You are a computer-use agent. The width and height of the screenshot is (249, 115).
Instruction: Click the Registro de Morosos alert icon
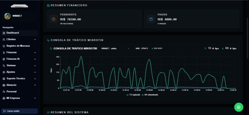pyautogui.click(x=4, y=46)
